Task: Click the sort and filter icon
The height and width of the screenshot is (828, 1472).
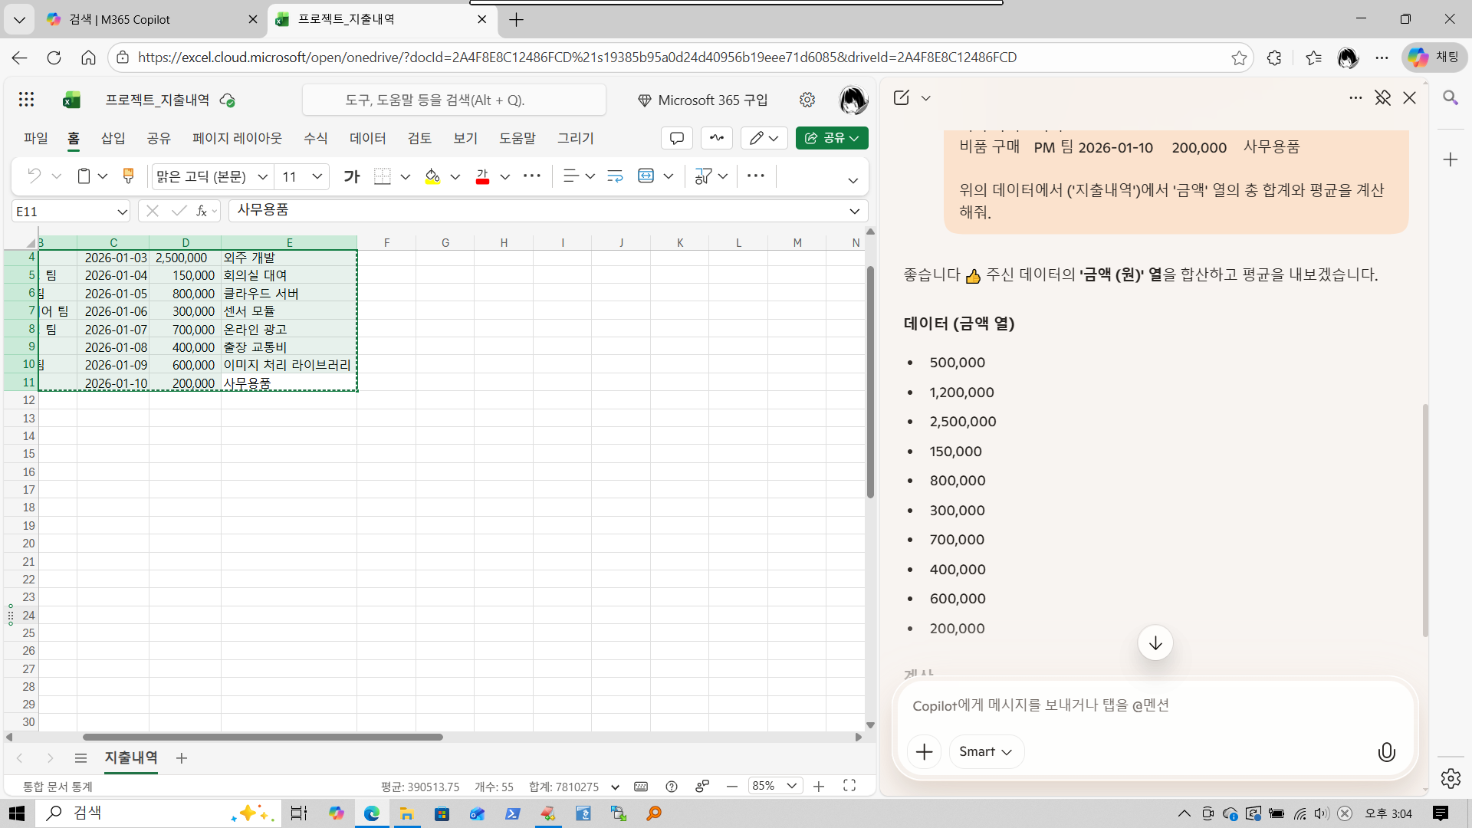Action: (702, 176)
